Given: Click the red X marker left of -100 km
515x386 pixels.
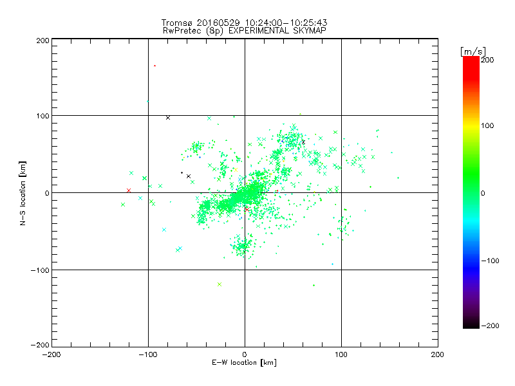Looking at the screenshot, I should click(129, 190).
